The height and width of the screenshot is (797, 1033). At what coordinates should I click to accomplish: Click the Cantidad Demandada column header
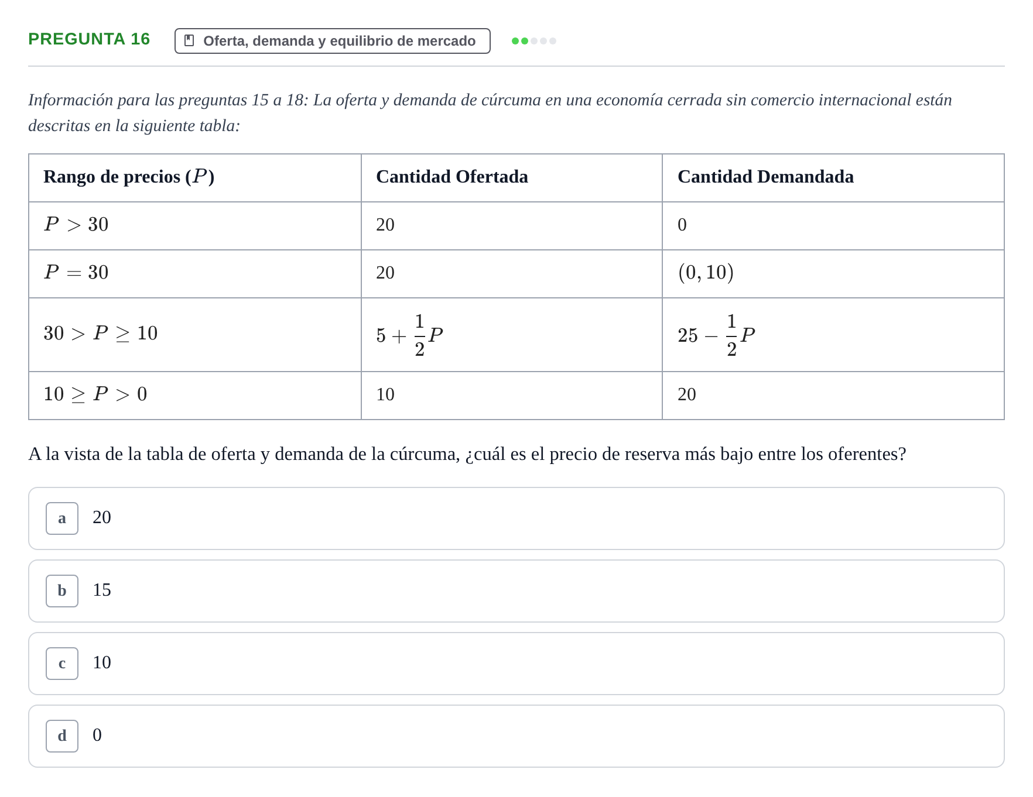(x=833, y=178)
